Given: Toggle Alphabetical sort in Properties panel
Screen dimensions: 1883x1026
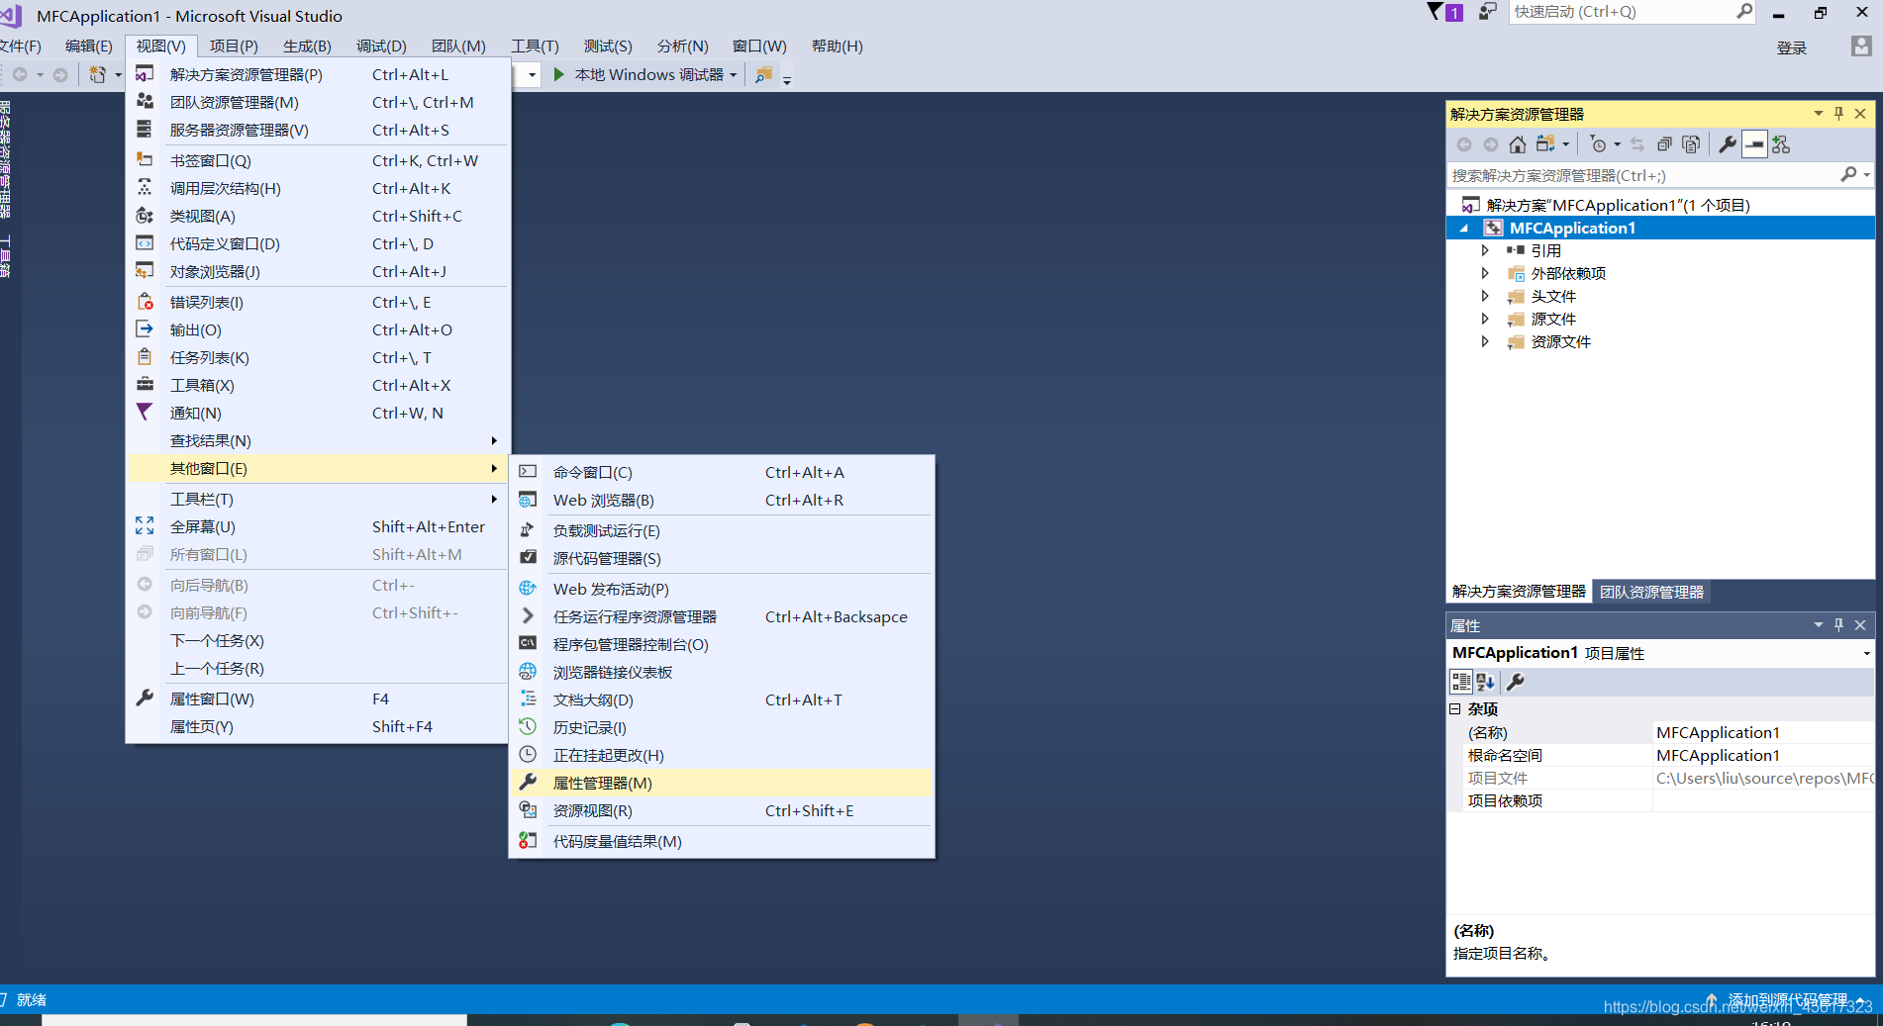Looking at the screenshot, I should 1485,682.
